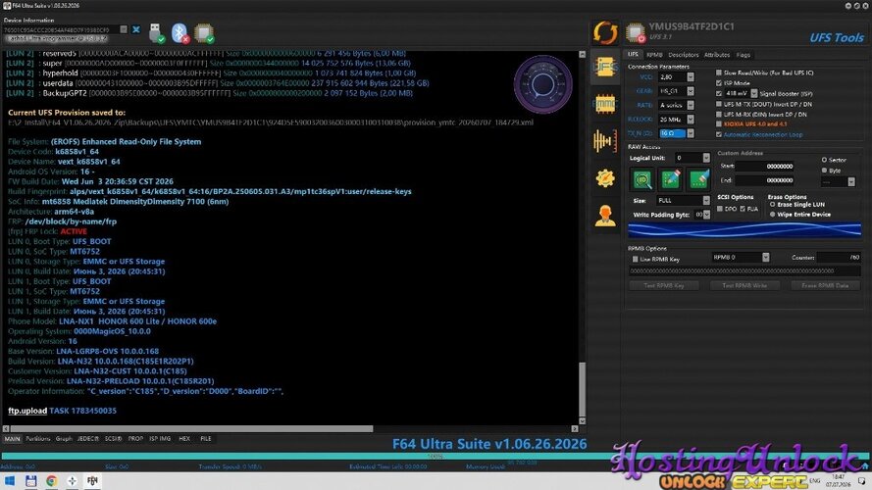Viewport: 872px width, 490px height.
Task: Open the UFS tools sidebar icon
Action: (x=605, y=68)
